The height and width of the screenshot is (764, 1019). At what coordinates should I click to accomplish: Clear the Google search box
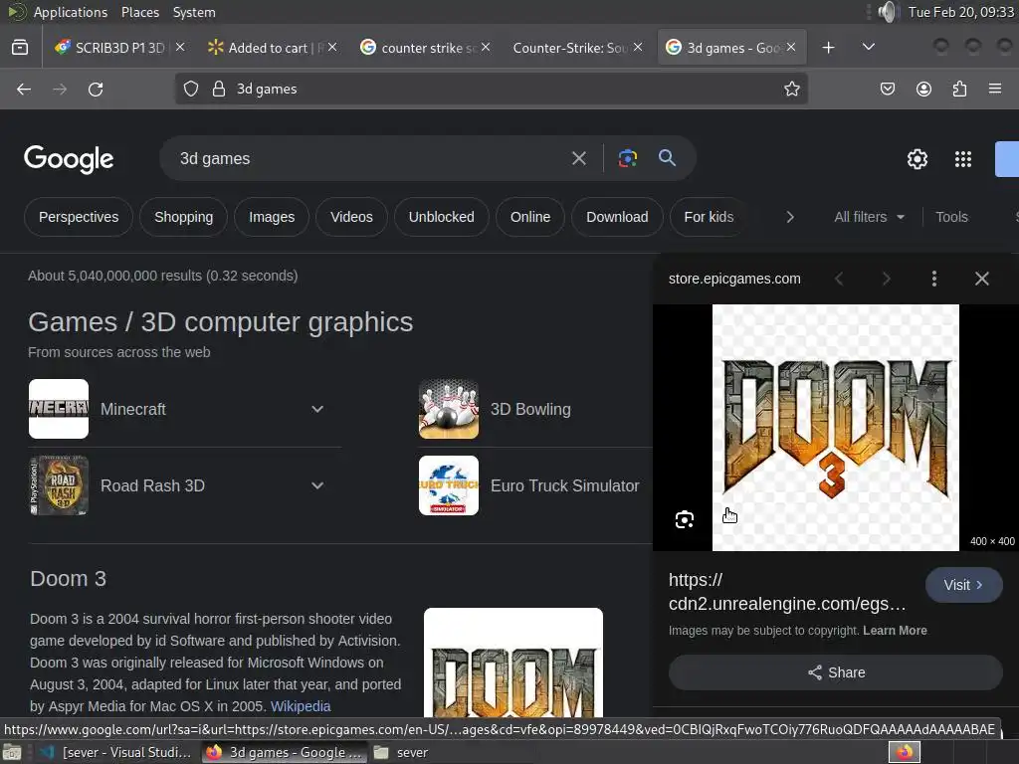point(578,158)
